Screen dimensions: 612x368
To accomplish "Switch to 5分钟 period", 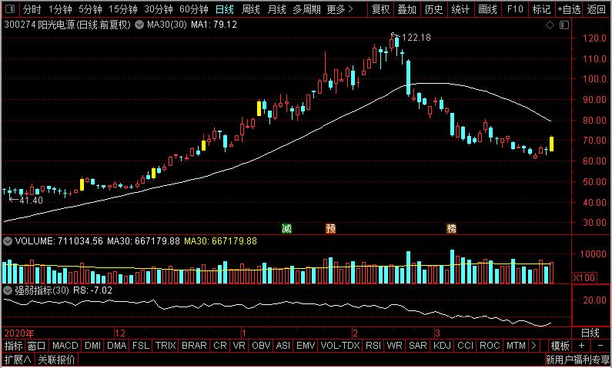I will [x=91, y=9].
